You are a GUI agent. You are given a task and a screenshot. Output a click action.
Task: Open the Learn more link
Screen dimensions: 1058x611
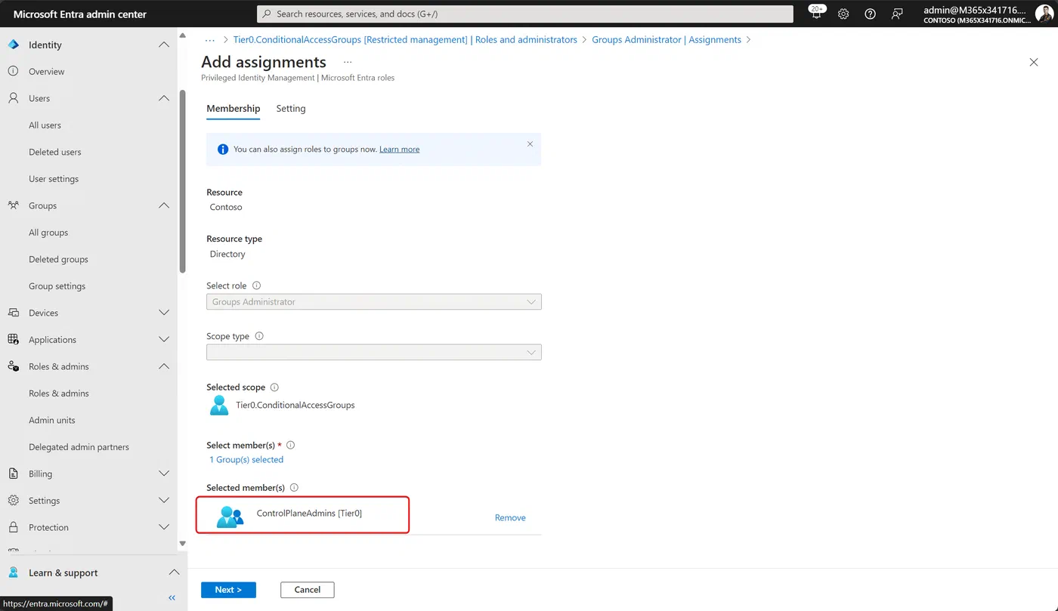400,150
